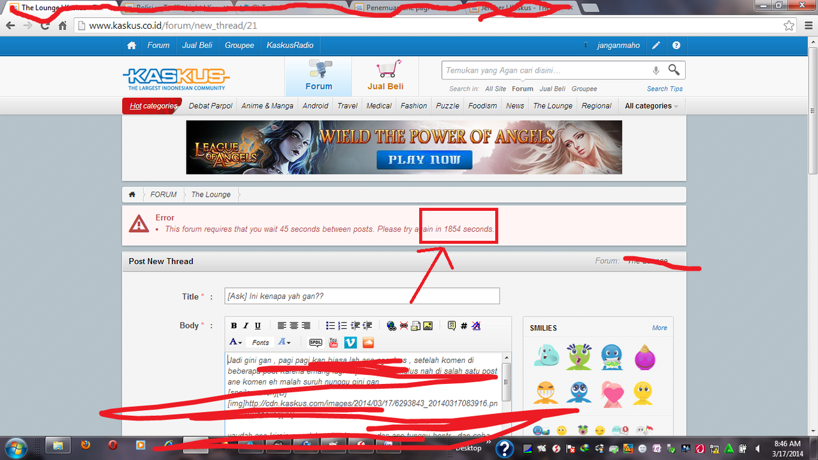
Task: Click the League of Angels banner
Action: pos(404,147)
